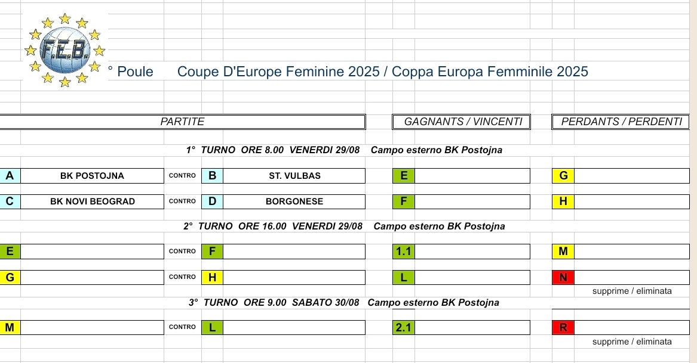The height and width of the screenshot is (363, 697).
Task: Select the 1° TURNO ORE 8.00 heading
Action: (x=344, y=150)
